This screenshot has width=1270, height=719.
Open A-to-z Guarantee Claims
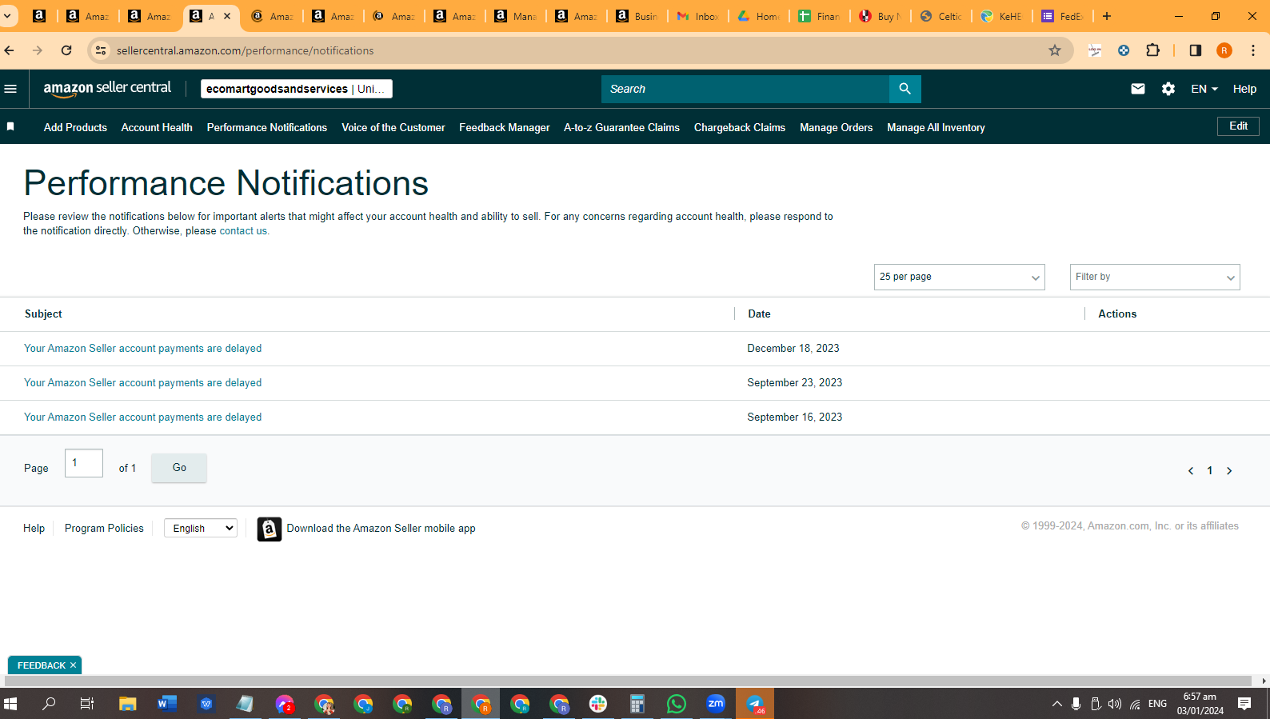621,127
